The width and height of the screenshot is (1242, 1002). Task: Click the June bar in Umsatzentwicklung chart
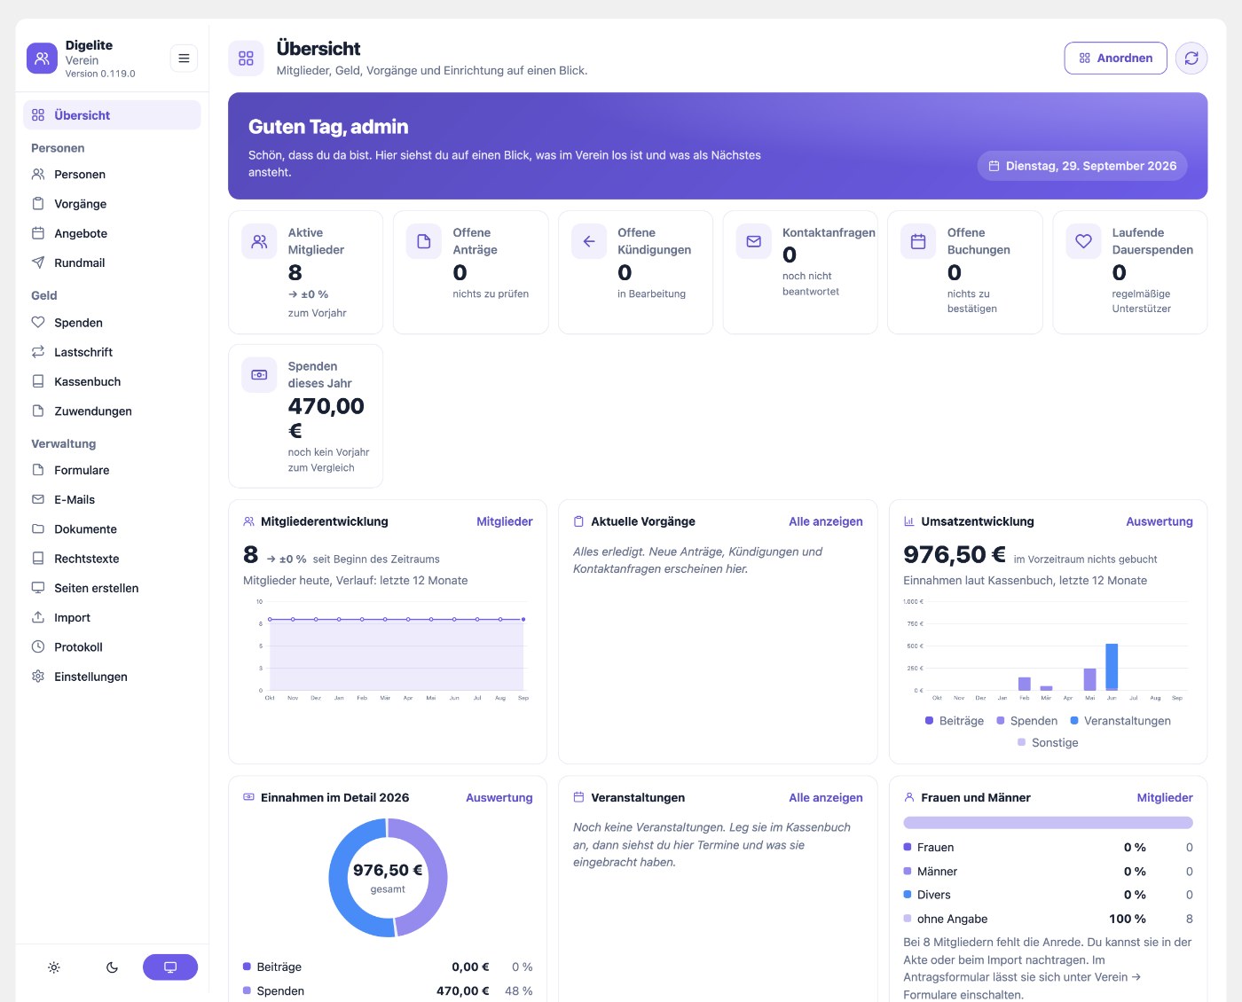1112,667
